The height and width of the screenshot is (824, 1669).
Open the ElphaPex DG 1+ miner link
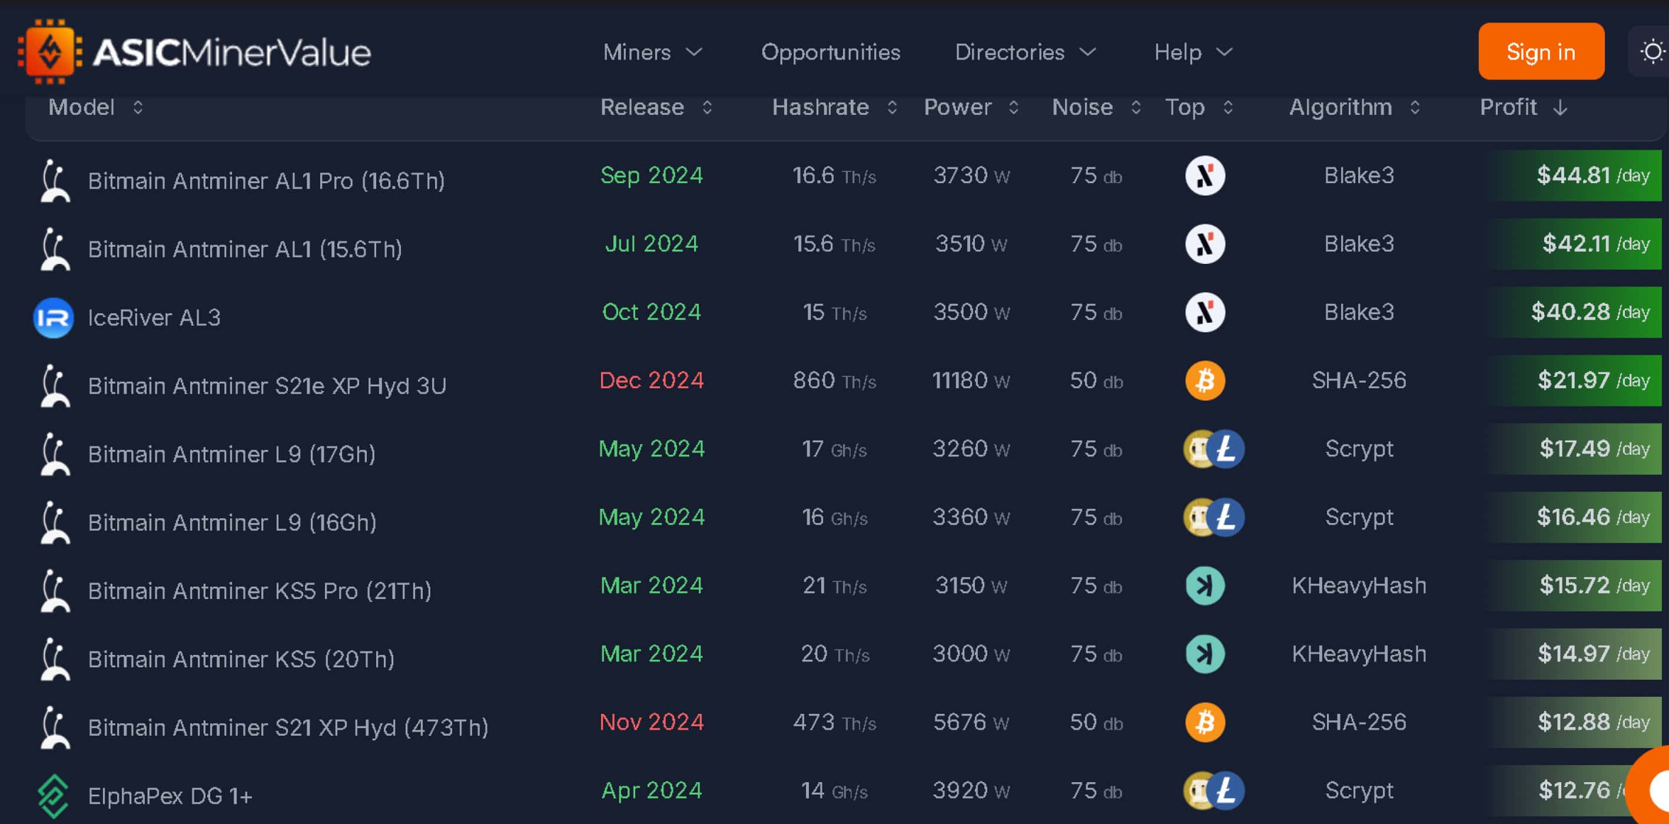pyautogui.click(x=170, y=796)
